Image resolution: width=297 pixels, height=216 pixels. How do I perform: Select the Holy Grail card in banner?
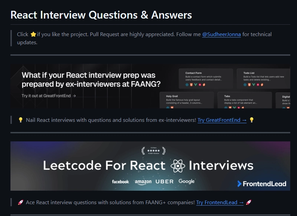[x=187, y=100]
